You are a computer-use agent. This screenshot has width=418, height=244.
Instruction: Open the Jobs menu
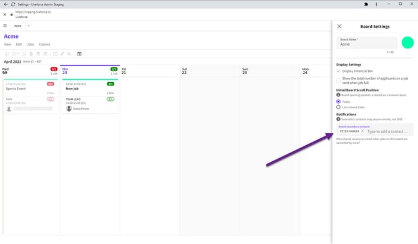(31, 44)
